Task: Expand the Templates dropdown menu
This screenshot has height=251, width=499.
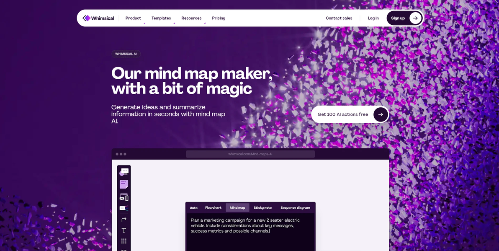Action: [161, 18]
